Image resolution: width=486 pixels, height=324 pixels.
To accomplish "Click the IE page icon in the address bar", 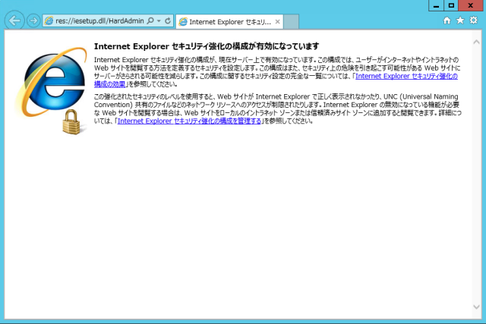I will 49,21.
